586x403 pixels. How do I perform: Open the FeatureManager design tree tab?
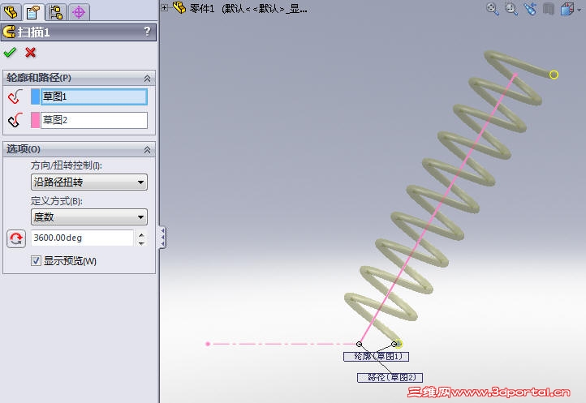point(11,12)
